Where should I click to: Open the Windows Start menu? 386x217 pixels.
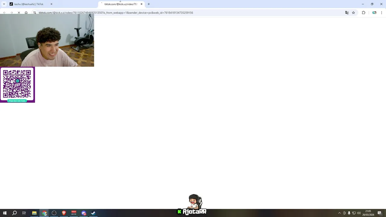pyautogui.click(x=5, y=213)
